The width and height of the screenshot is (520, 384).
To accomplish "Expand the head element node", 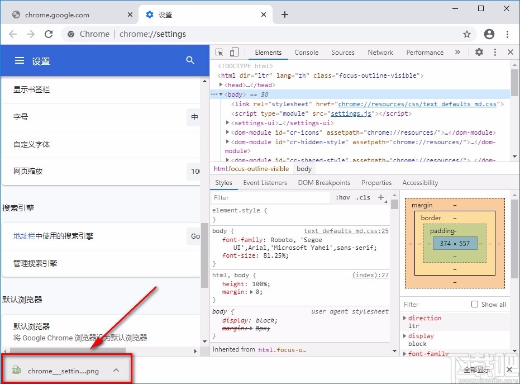I will [x=221, y=85].
